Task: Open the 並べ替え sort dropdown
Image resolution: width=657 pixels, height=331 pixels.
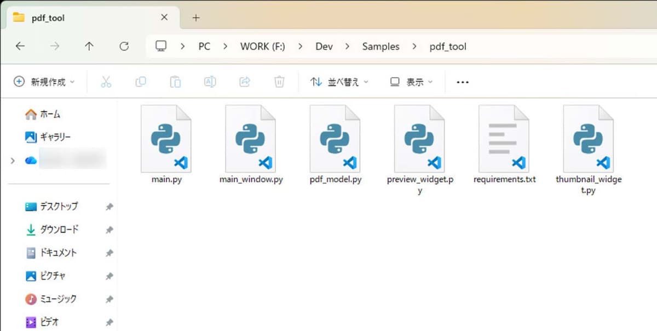Action: [x=339, y=82]
